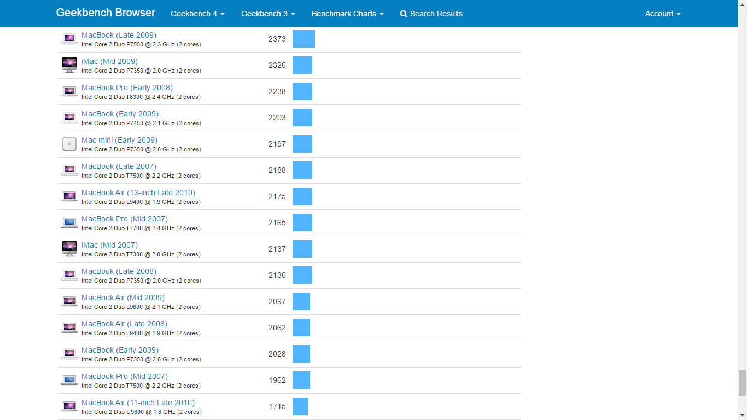The height and width of the screenshot is (420, 747).
Task: Open MacBook Air (13-inch Late 2010) link
Action: click(138, 192)
